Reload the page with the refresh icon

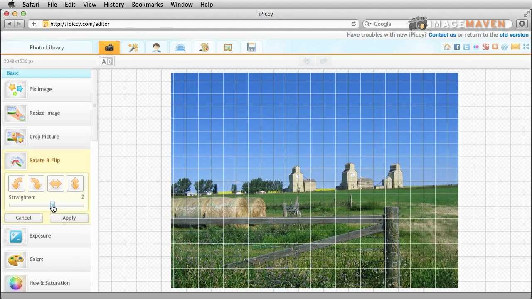[x=354, y=24]
